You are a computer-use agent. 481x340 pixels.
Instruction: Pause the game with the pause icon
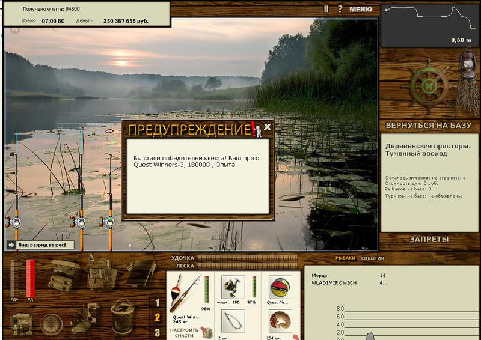326,9
